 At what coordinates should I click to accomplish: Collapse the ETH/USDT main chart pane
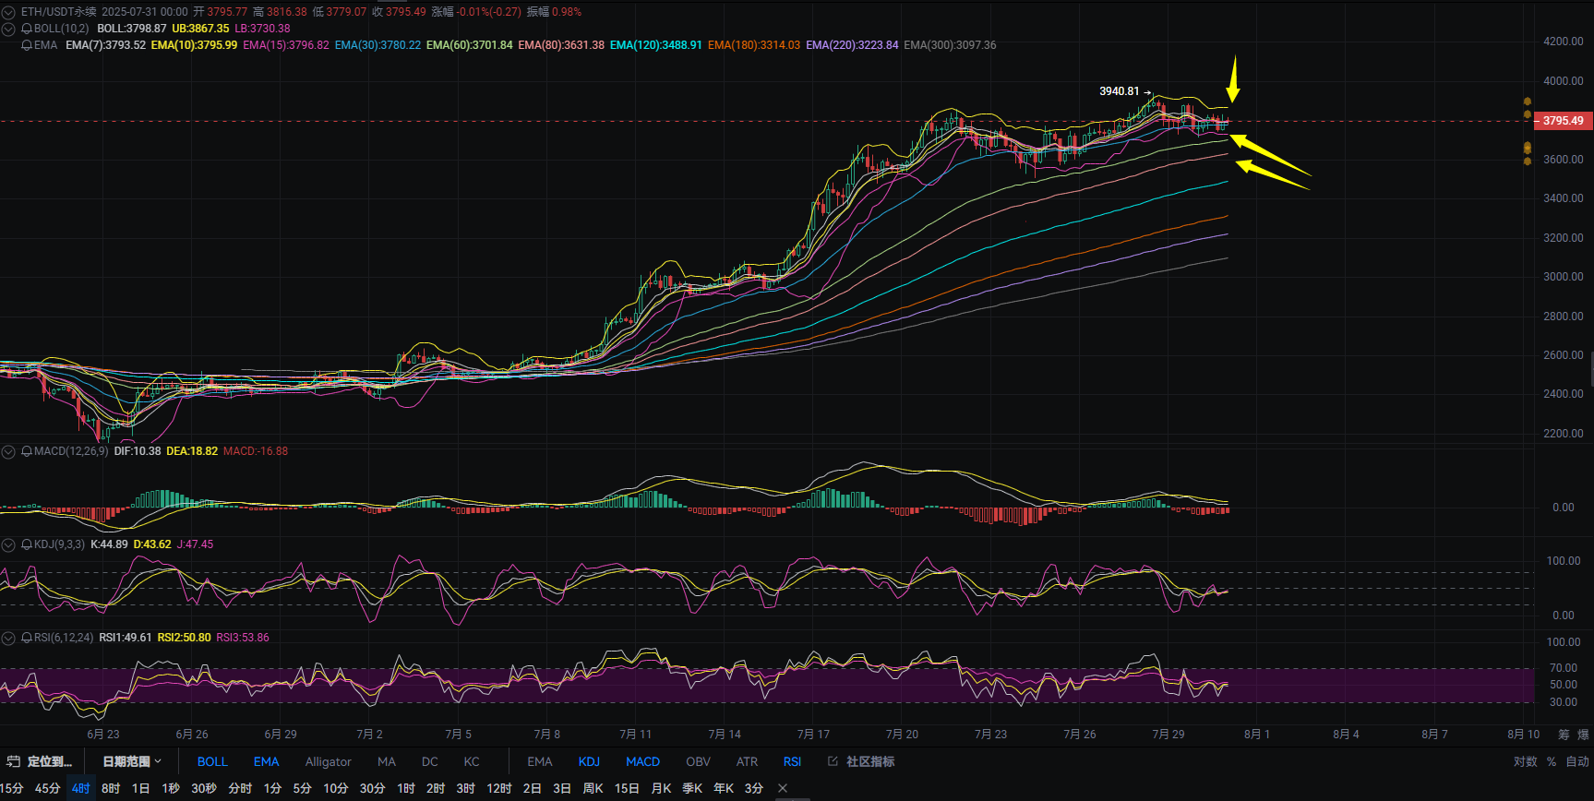coord(8,12)
